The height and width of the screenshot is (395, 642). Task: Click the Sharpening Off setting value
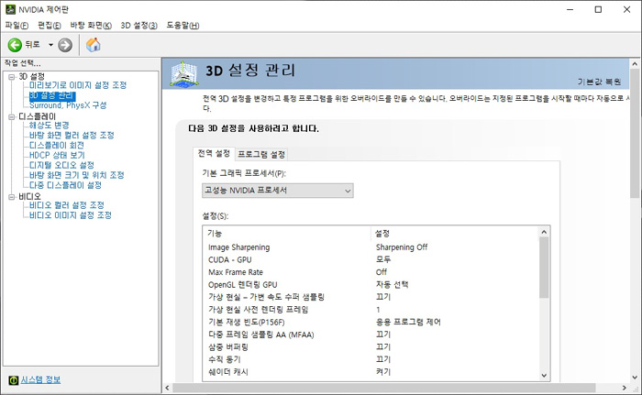402,247
